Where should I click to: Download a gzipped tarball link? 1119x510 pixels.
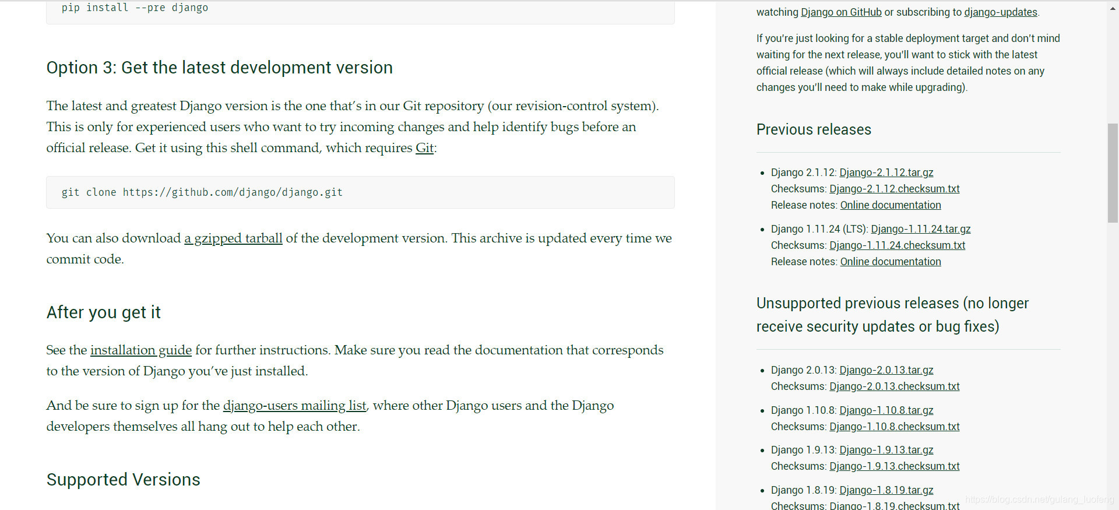(233, 238)
